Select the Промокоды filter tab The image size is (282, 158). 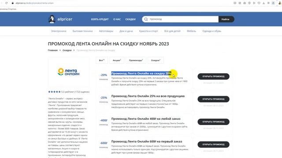pos(136,60)
